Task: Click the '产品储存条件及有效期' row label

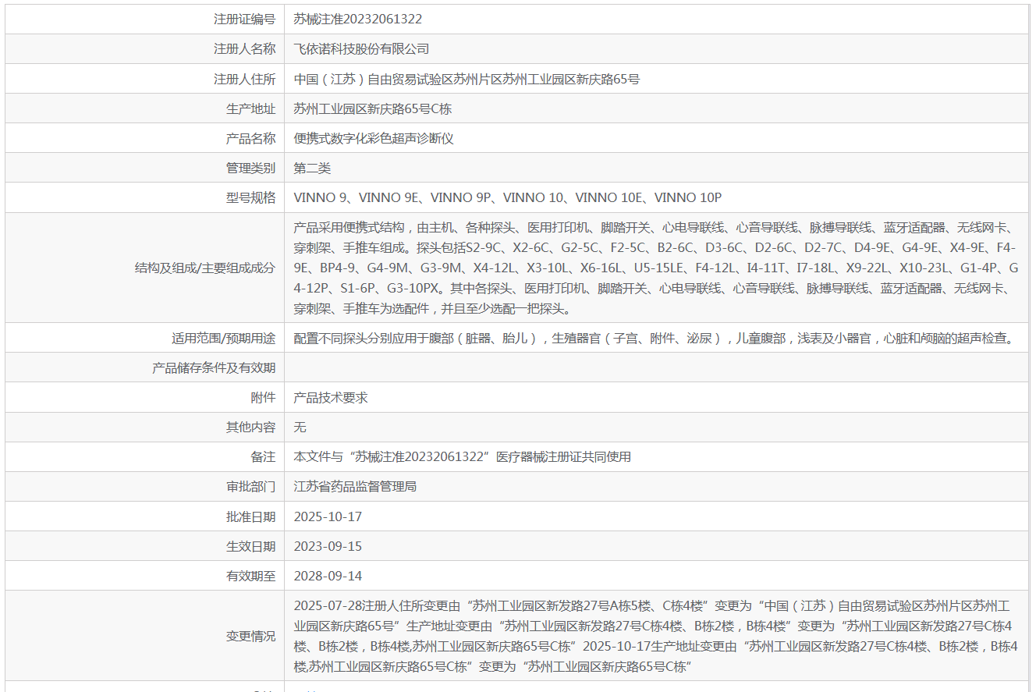Action: point(214,368)
